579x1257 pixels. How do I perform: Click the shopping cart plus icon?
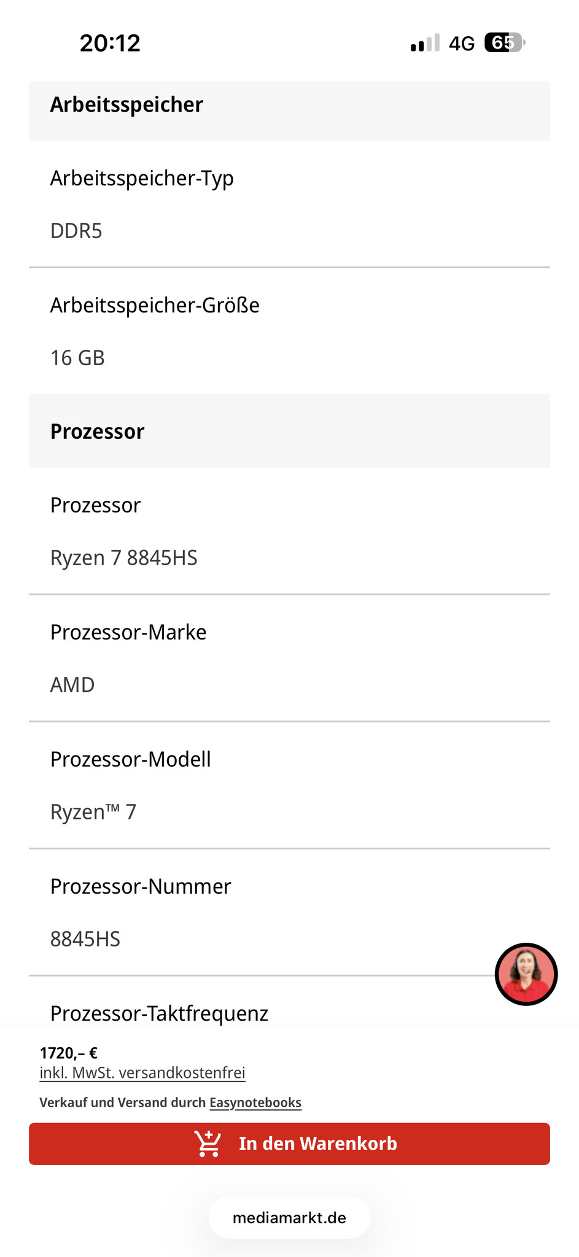coord(208,1143)
